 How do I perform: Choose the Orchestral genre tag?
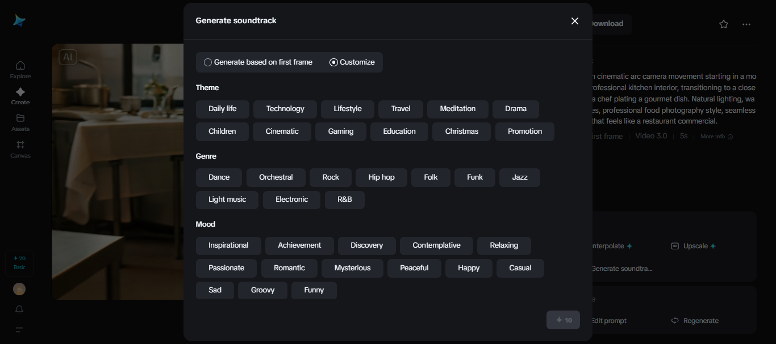tap(276, 177)
